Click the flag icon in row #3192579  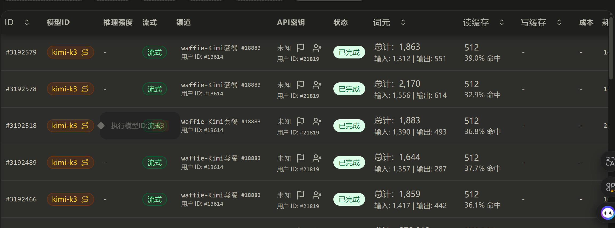coord(300,48)
